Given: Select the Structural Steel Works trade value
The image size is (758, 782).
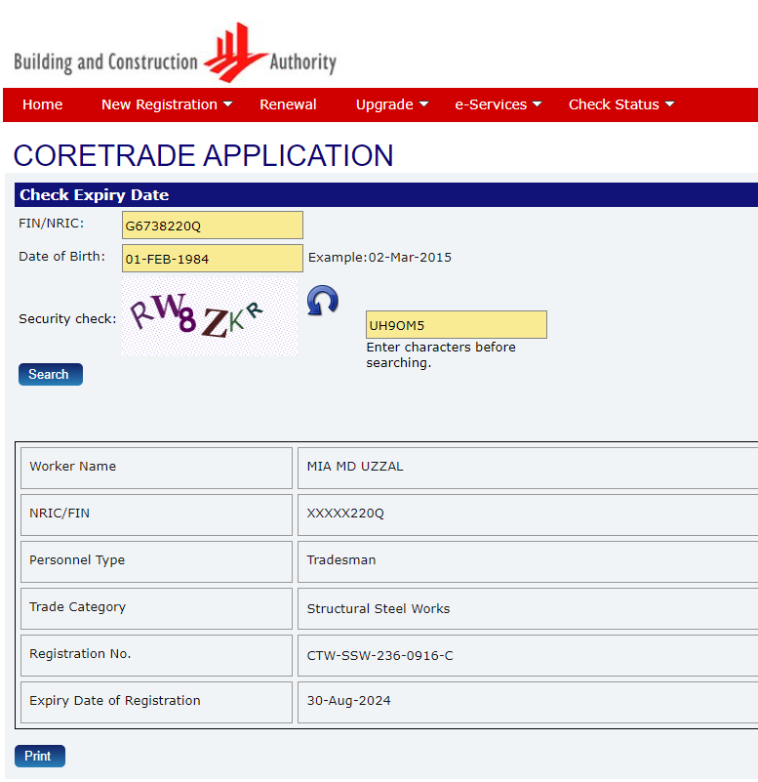Looking at the screenshot, I should coord(379,609).
